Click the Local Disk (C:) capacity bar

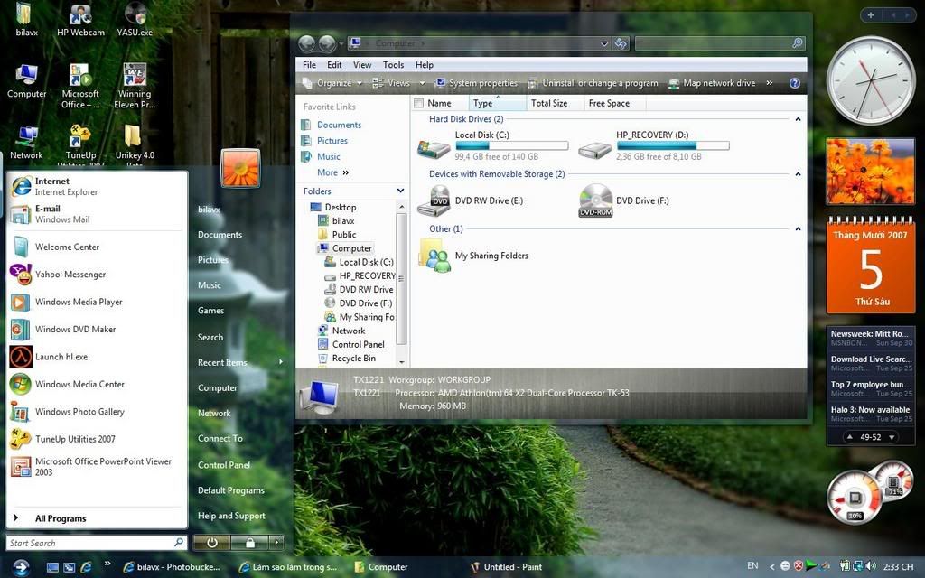[x=511, y=145]
